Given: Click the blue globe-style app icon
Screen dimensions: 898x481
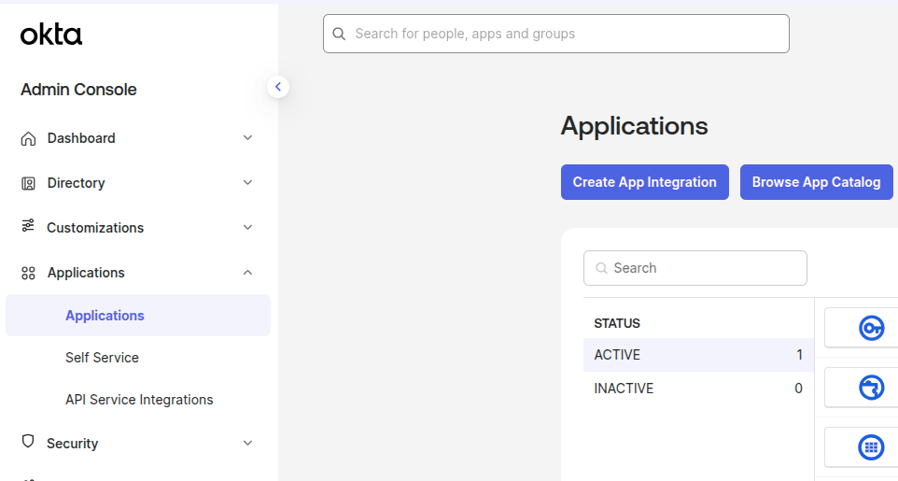Looking at the screenshot, I should click(x=870, y=387).
